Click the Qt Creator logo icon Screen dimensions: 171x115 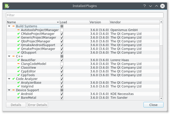tap(7, 6)
